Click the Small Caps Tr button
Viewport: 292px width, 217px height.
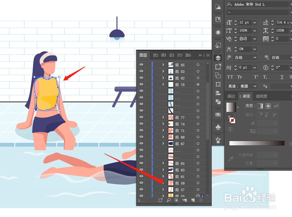tap(240, 77)
